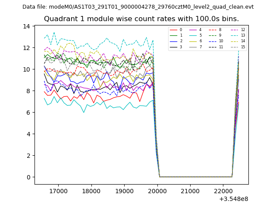Click the y-axis tick label 0
Screen dimensions: 276x207
click(28, 177)
